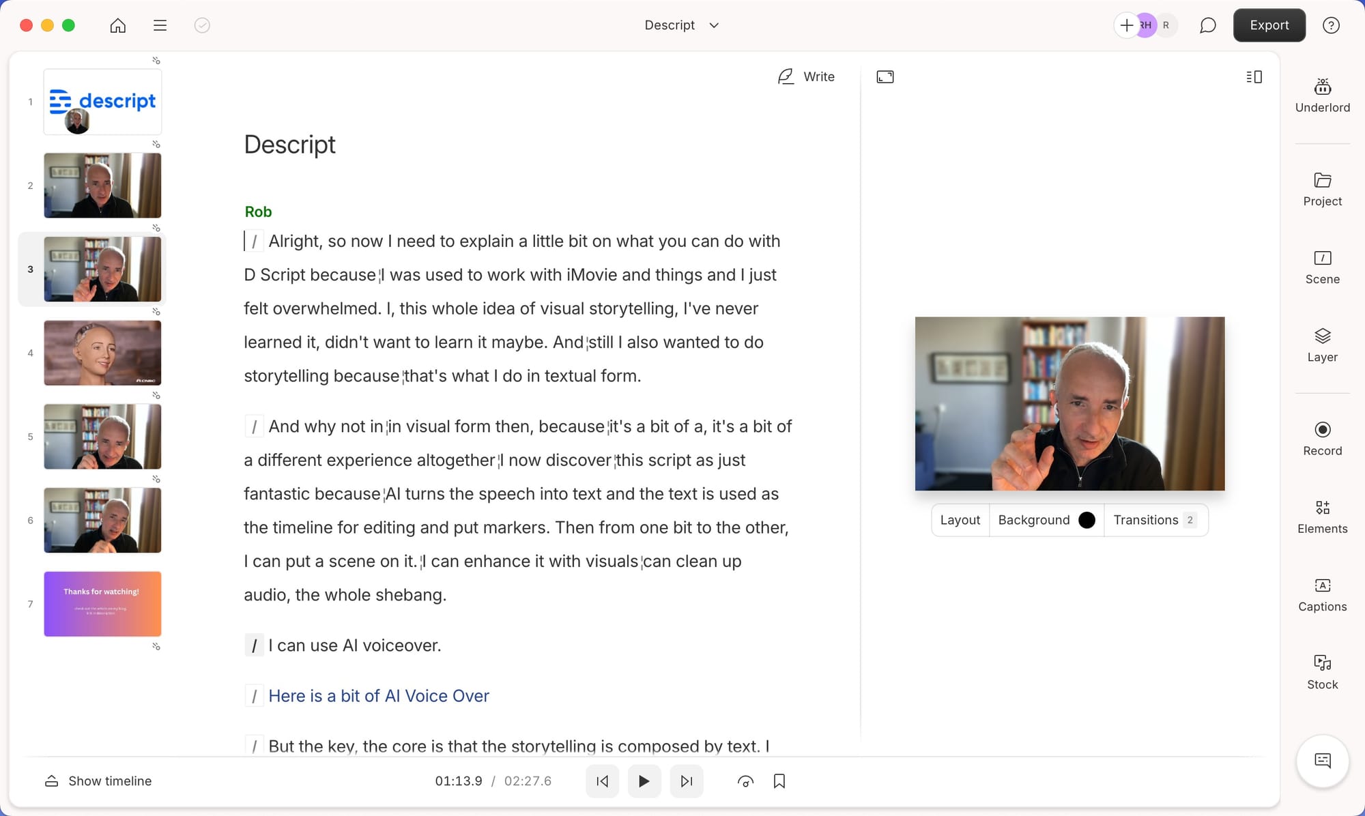Click the black Background color swatch
Viewport: 1365px width, 816px height.
[1087, 520]
